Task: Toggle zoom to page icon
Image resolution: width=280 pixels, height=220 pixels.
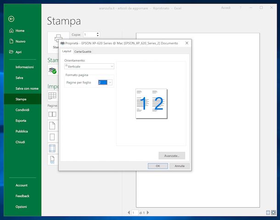Action: pyautogui.click(x=274, y=213)
